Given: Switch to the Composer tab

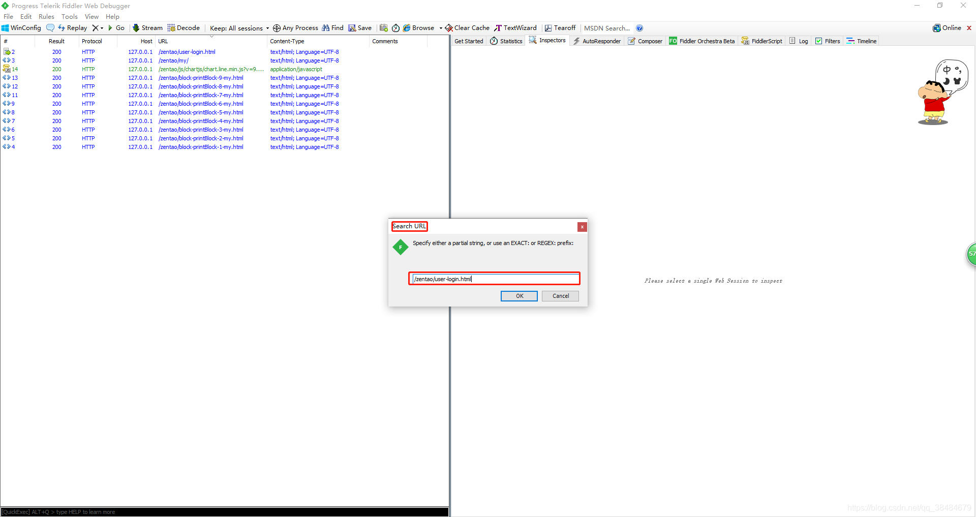Looking at the screenshot, I should [x=645, y=41].
